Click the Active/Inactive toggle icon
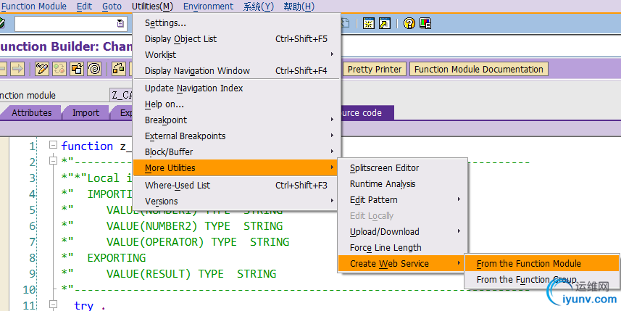The image size is (621, 311). tap(59, 69)
